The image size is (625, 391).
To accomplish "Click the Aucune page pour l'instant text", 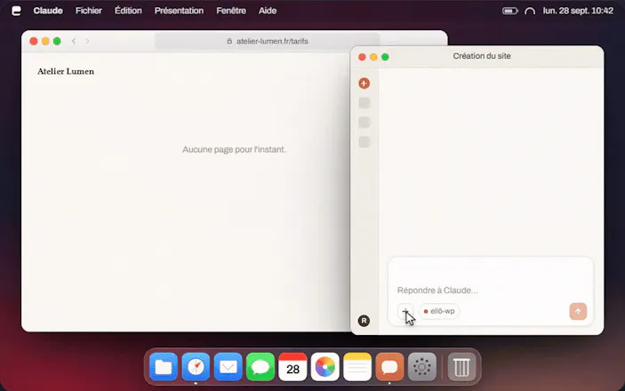I will 234,149.
